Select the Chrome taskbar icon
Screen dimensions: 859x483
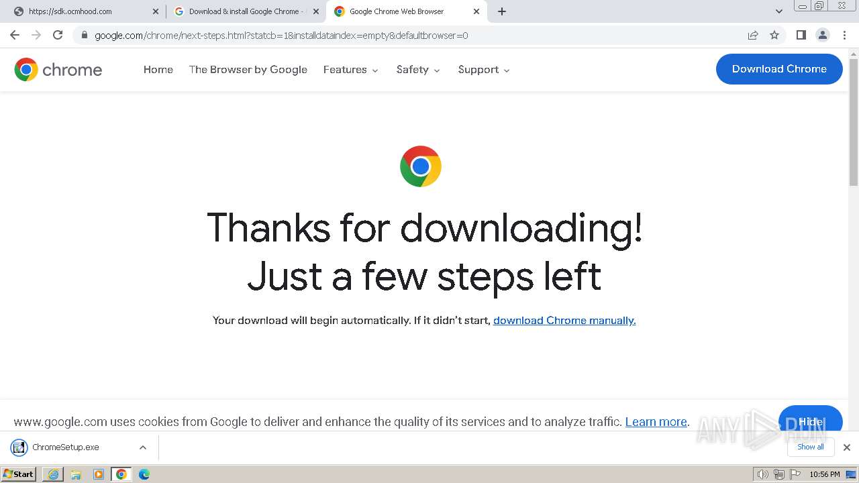121,474
